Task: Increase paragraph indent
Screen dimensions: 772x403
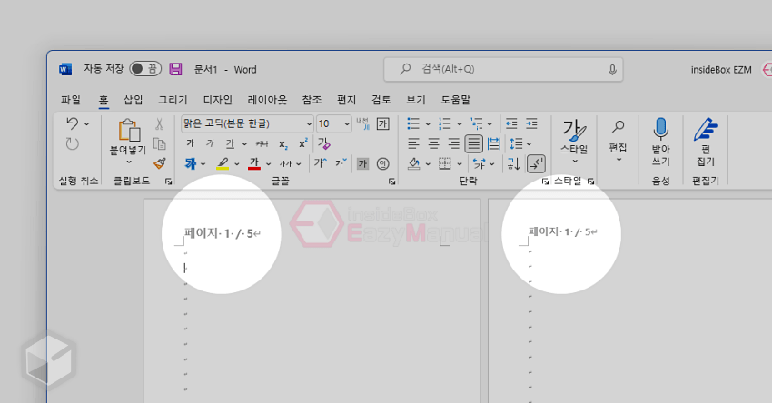Action: point(531,123)
